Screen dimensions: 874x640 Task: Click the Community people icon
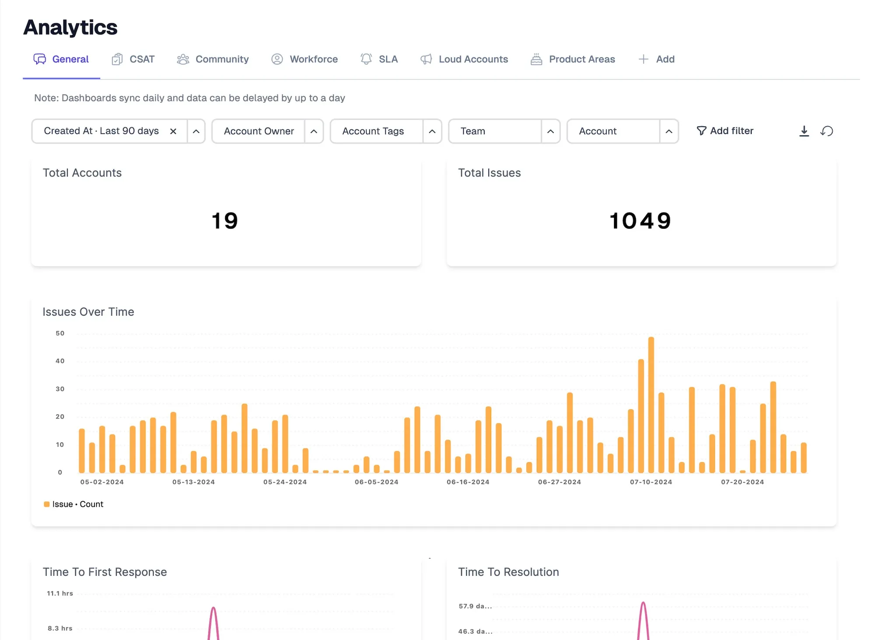[183, 59]
